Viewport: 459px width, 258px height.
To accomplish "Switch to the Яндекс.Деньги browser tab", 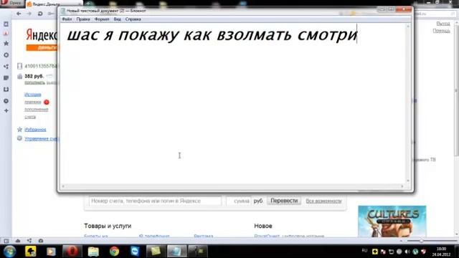I will [x=55, y=4].
